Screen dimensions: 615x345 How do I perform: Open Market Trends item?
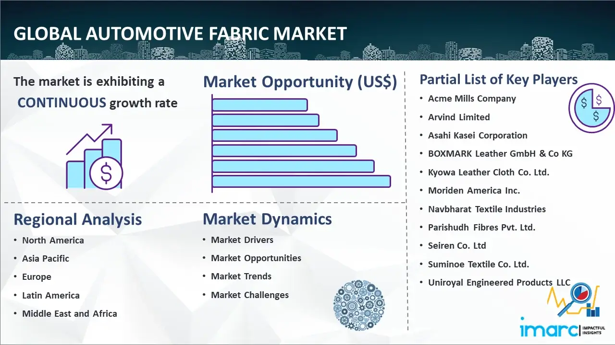point(241,276)
